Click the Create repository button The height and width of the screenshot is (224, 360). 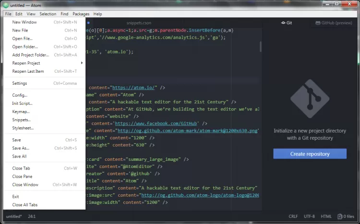tap(310, 154)
